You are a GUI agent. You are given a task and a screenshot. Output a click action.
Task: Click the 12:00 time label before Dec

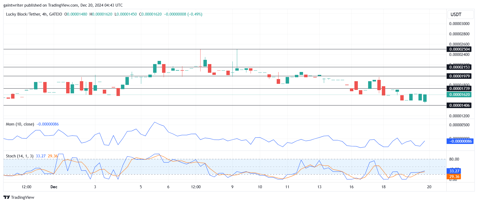[x=26, y=187]
